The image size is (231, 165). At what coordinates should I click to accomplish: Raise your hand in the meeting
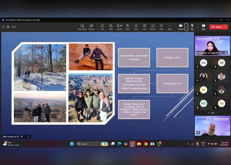[128, 27]
